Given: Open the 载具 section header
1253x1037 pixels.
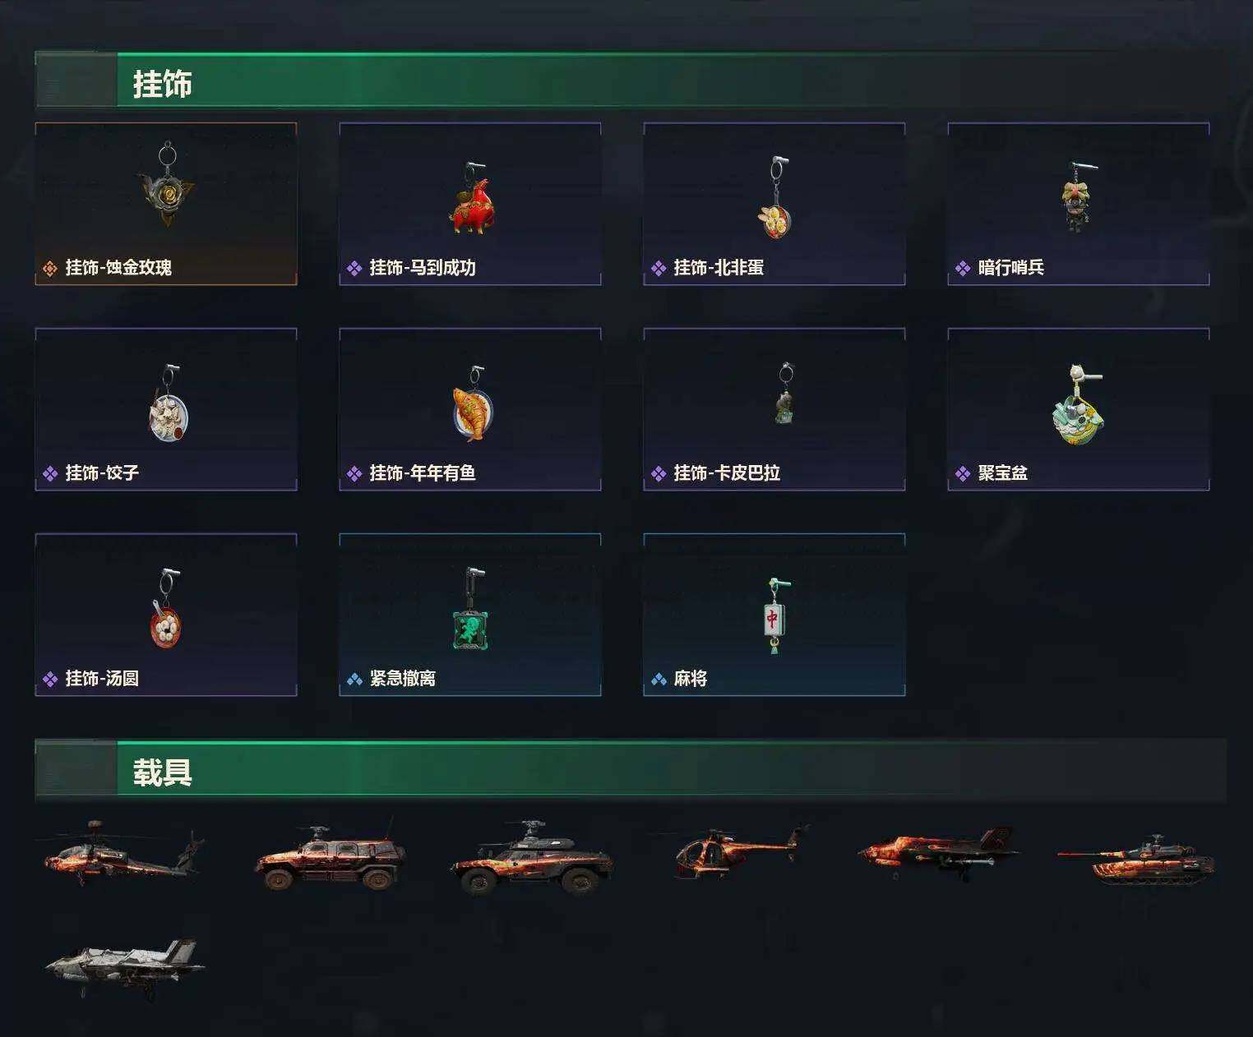Looking at the screenshot, I should 630,770.
